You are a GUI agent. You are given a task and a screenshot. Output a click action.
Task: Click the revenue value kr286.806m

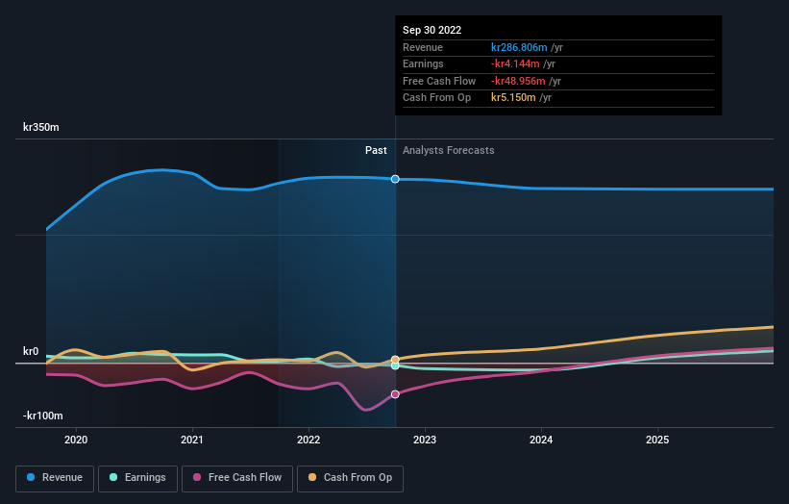pos(519,47)
